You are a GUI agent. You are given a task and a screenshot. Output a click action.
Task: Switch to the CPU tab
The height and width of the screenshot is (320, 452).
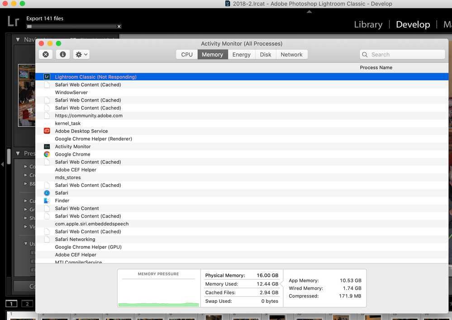(x=187, y=55)
